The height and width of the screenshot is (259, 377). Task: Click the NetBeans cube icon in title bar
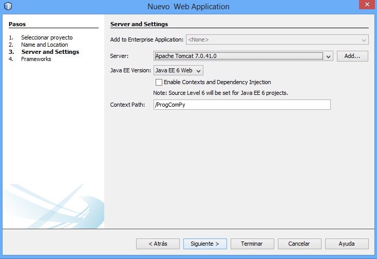click(x=8, y=6)
